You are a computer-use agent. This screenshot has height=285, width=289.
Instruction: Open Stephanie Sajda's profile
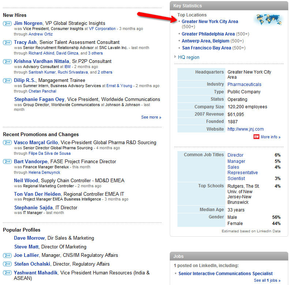click(33, 207)
